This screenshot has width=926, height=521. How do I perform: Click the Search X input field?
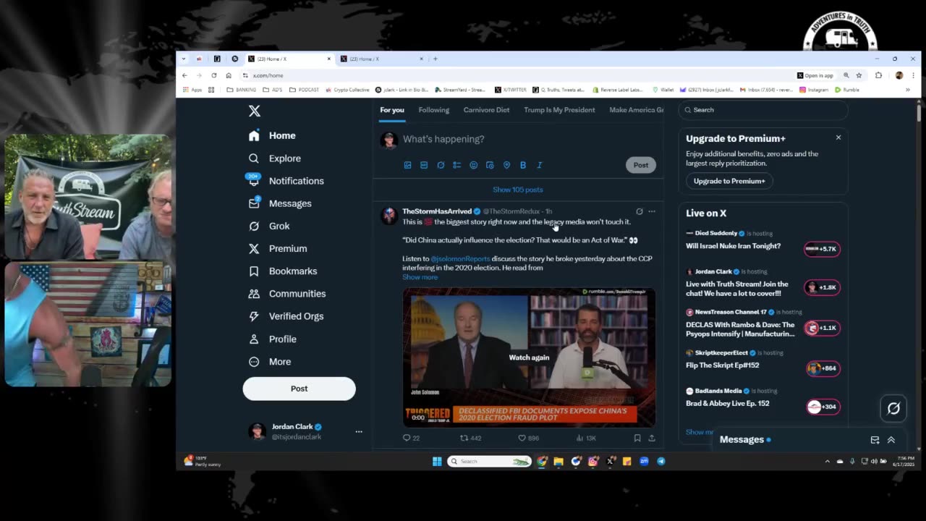[763, 110]
